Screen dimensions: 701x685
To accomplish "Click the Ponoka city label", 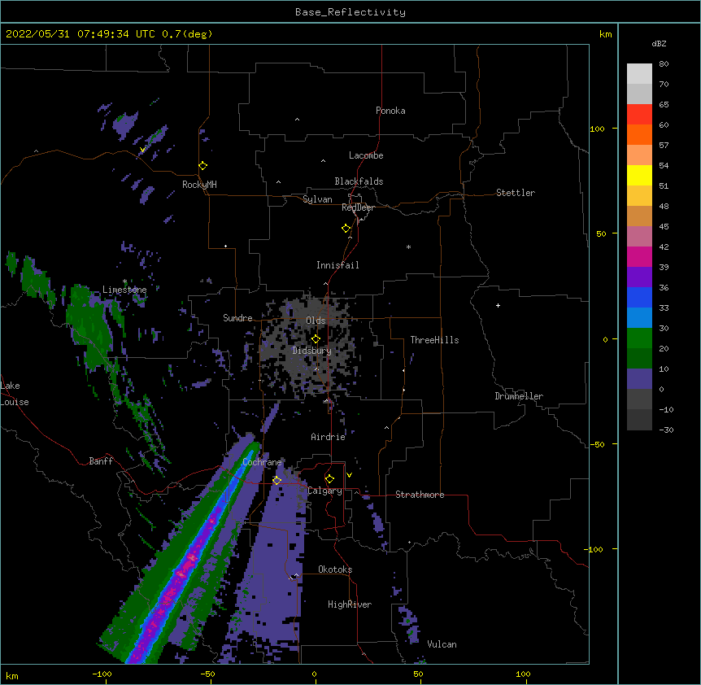I will click(390, 111).
